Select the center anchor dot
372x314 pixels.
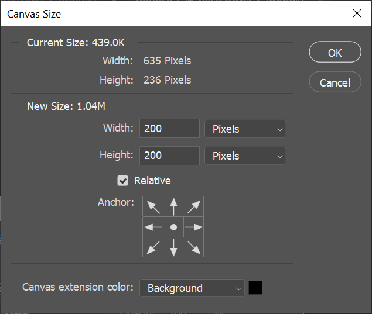(x=173, y=227)
